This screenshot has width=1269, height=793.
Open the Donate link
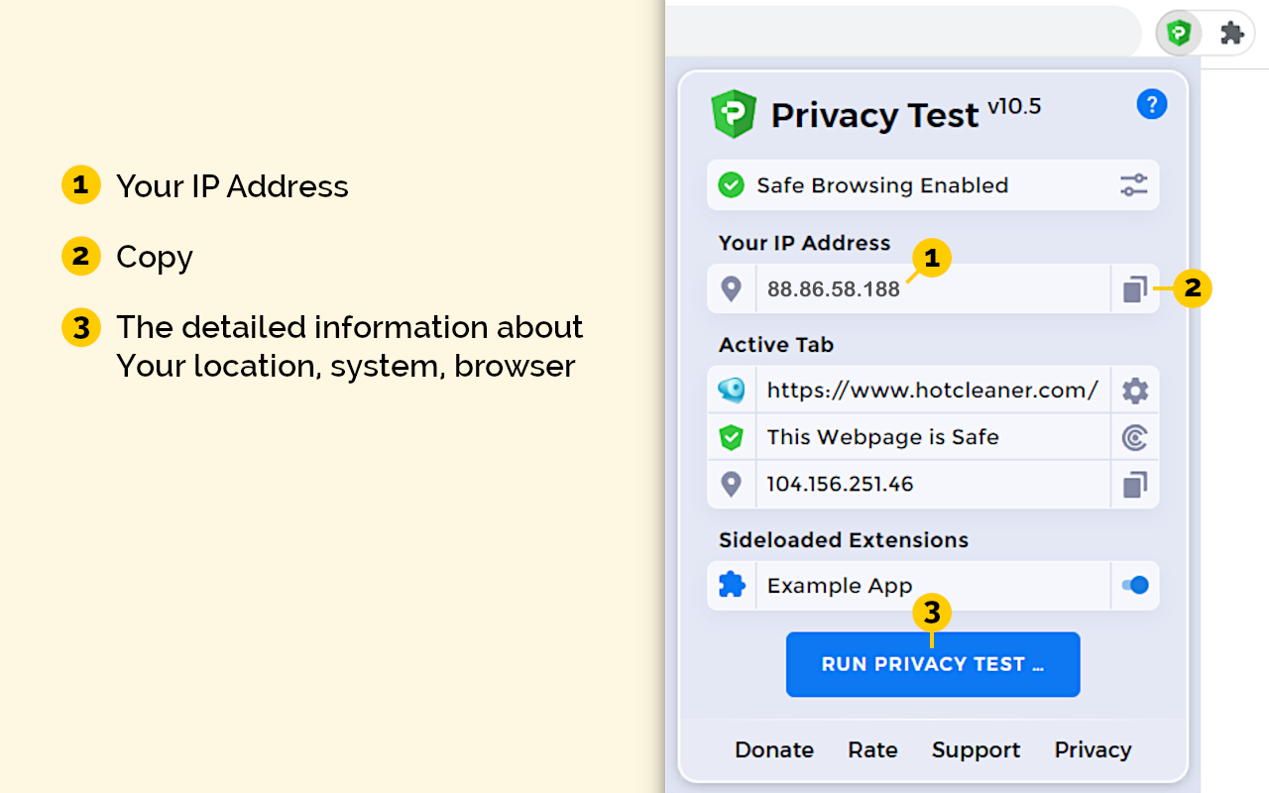(773, 750)
